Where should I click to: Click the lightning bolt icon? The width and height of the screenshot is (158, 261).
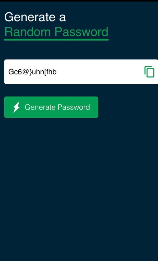coord(16,107)
